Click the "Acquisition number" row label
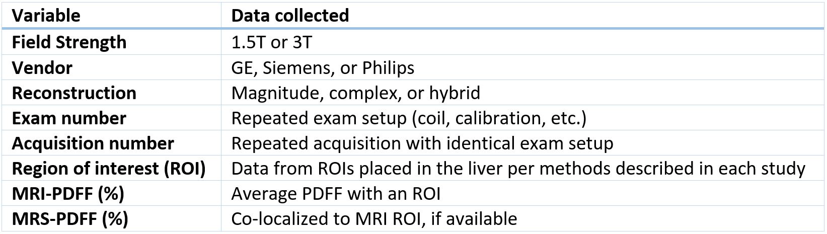This screenshot has width=827, height=234. [93, 143]
